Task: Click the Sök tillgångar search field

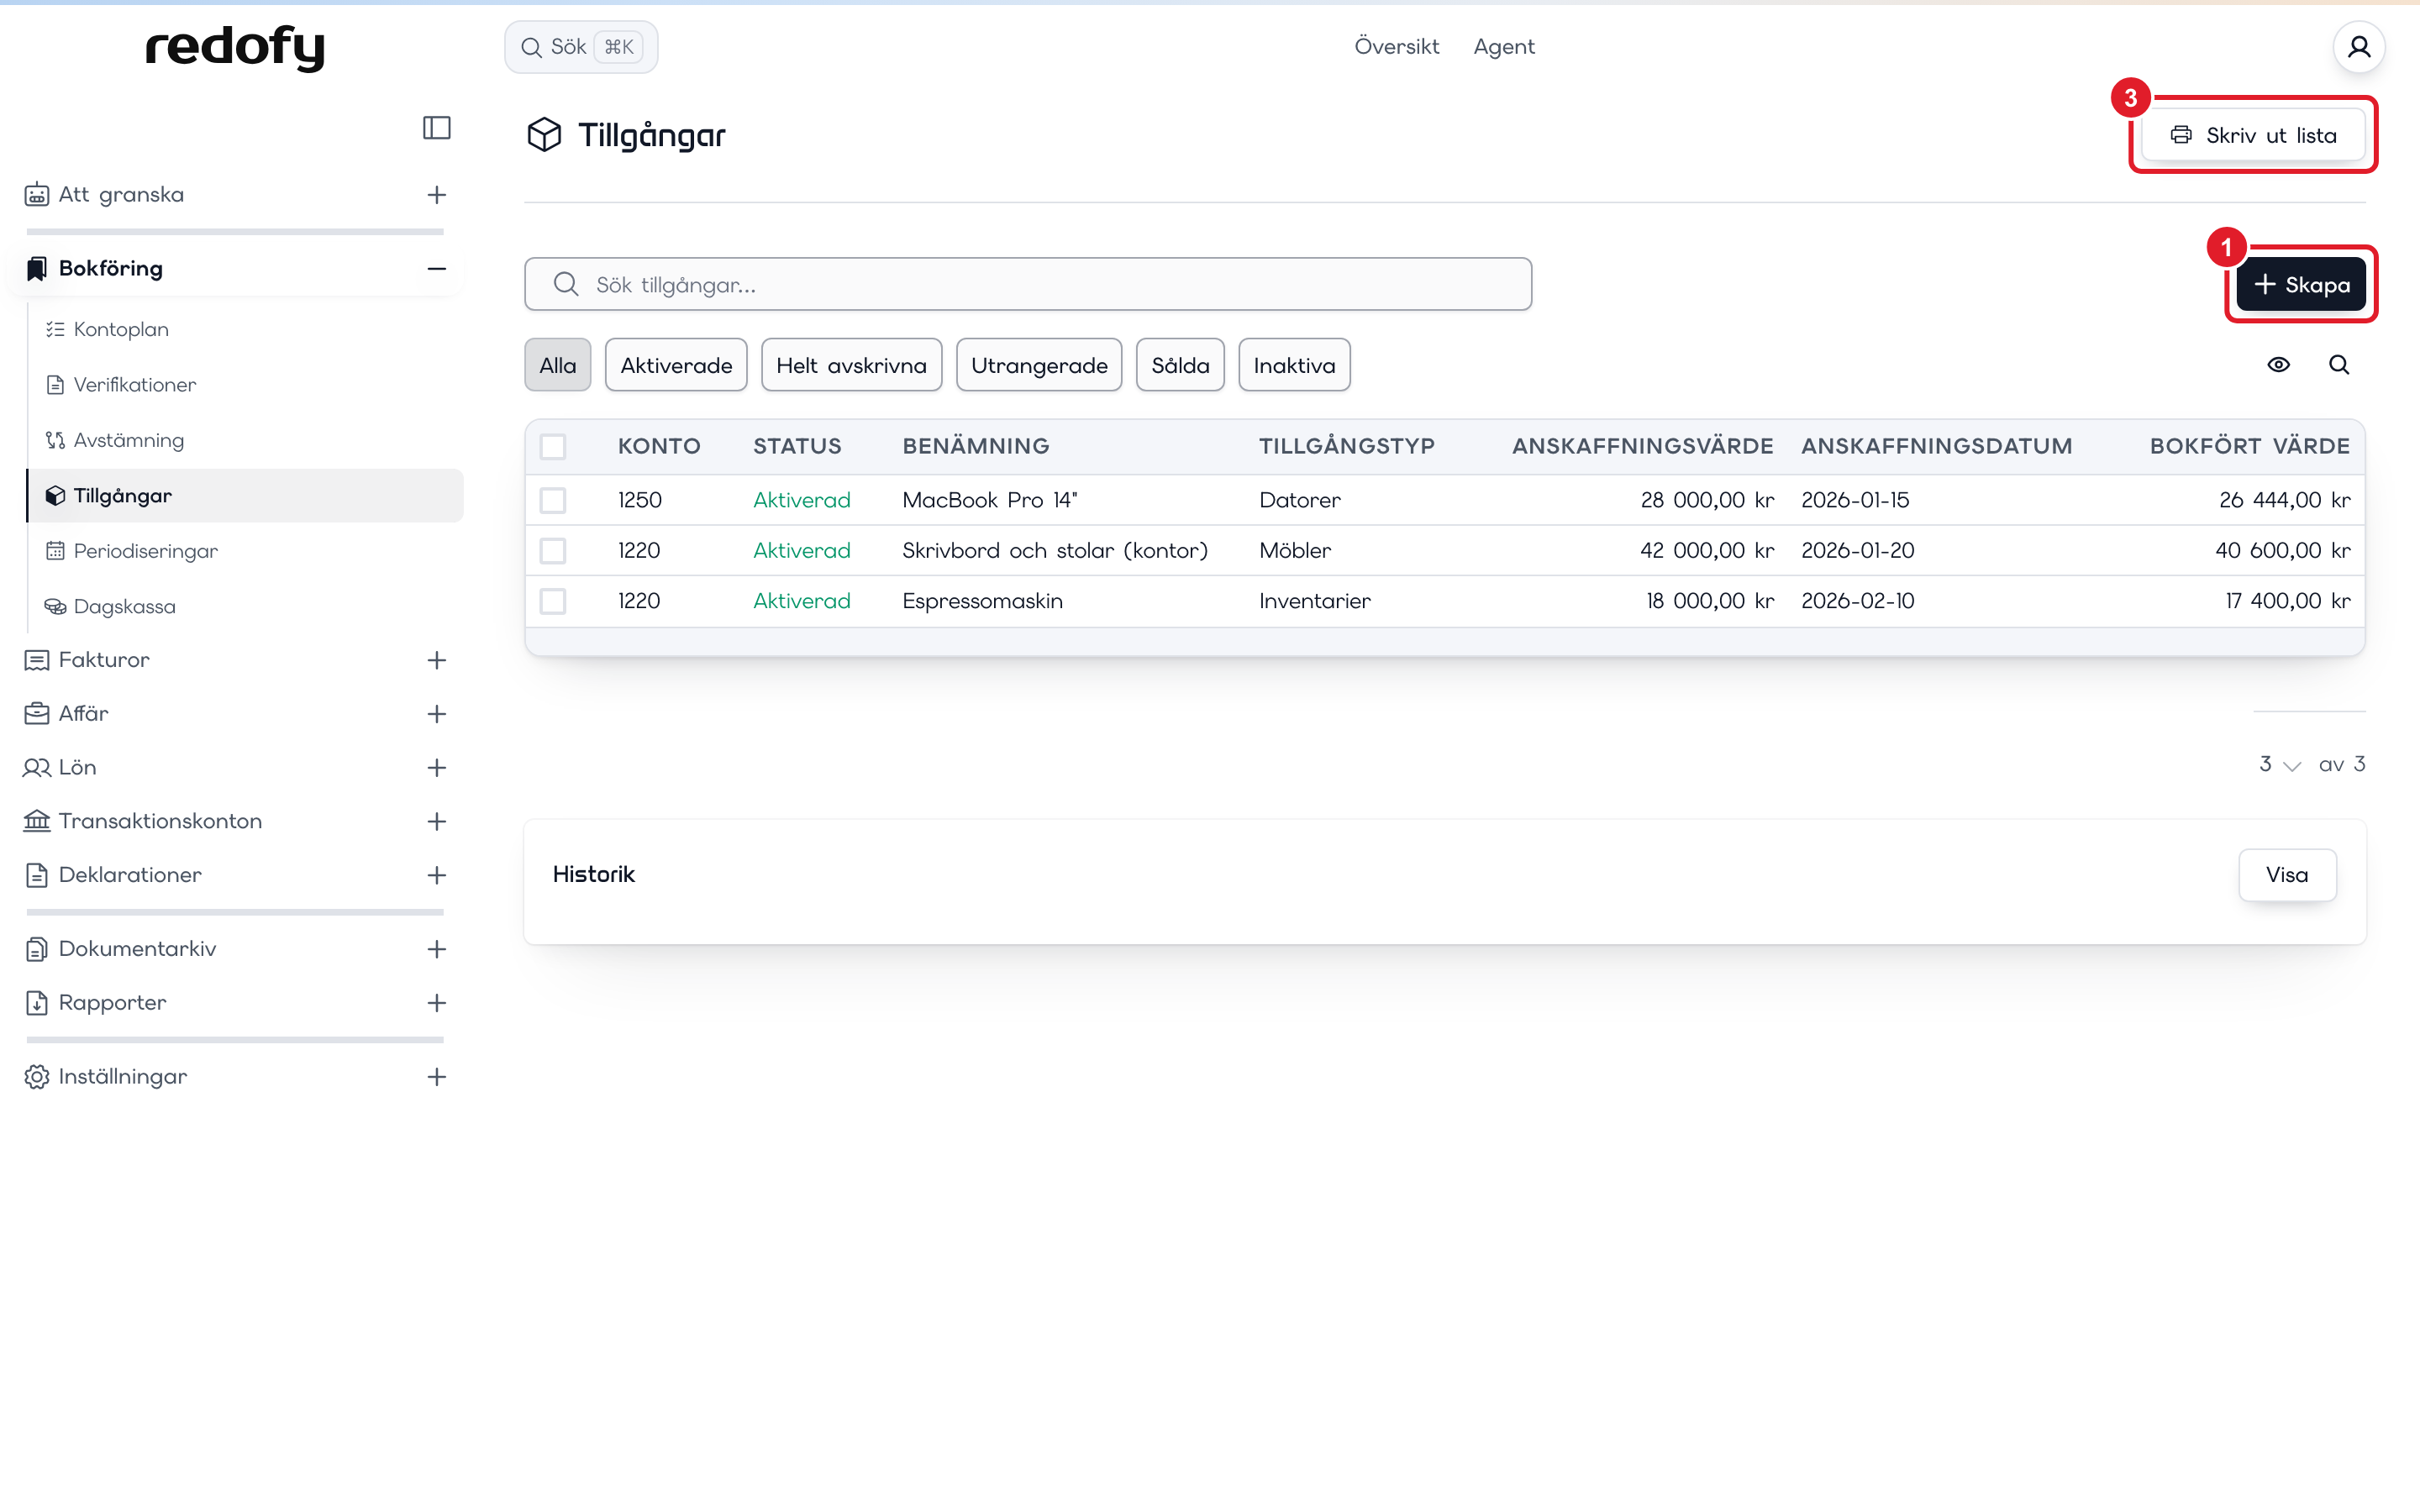Action: pos(1028,284)
